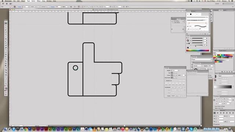
Task: Click gradient fill thumbnail in Gradient panel
Action: point(216,76)
